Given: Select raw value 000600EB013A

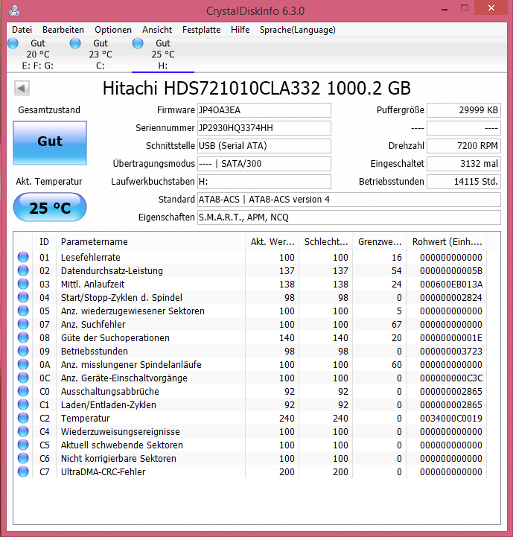Looking at the screenshot, I should point(451,285).
